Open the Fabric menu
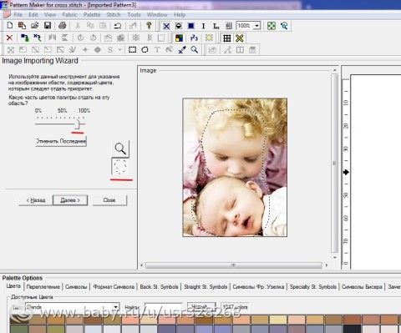 coord(69,15)
